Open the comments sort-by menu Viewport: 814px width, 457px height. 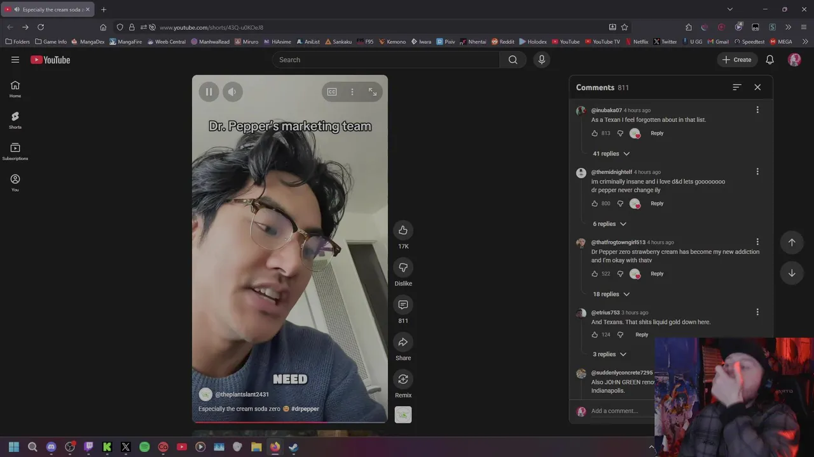tap(737, 87)
